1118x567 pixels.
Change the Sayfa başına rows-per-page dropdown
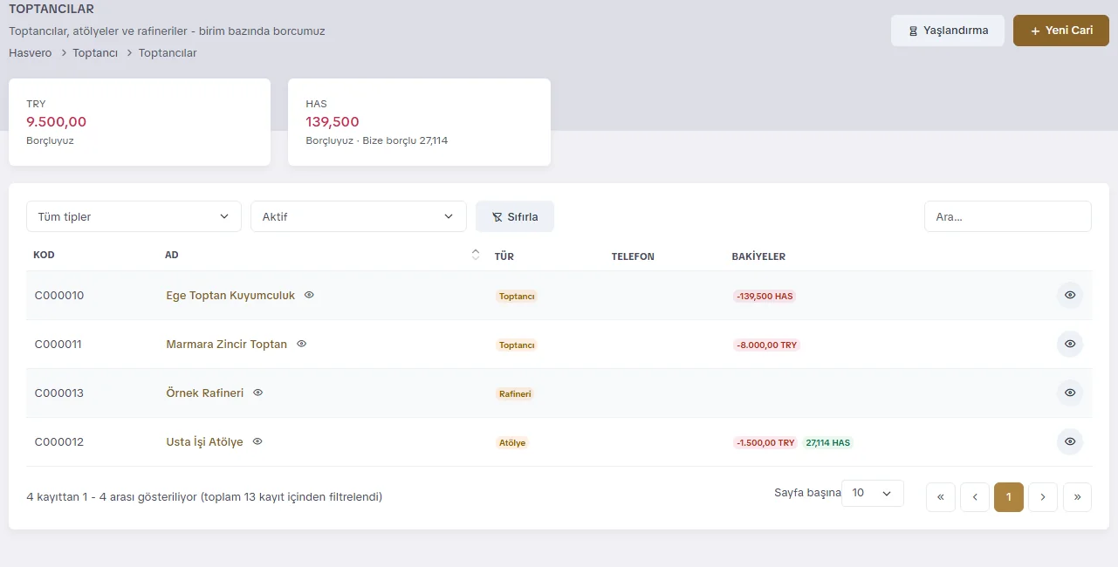point(873,493)
